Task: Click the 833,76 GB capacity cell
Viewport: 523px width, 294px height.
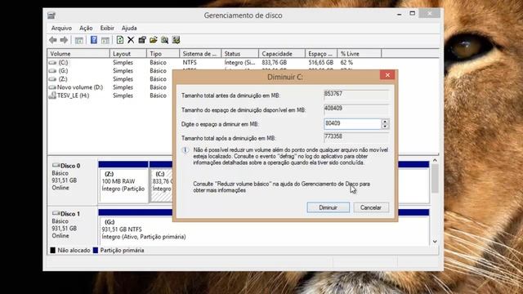Action: [275, 63]
